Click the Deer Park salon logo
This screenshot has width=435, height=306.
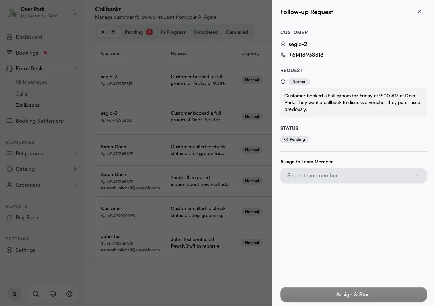point(13,13)
